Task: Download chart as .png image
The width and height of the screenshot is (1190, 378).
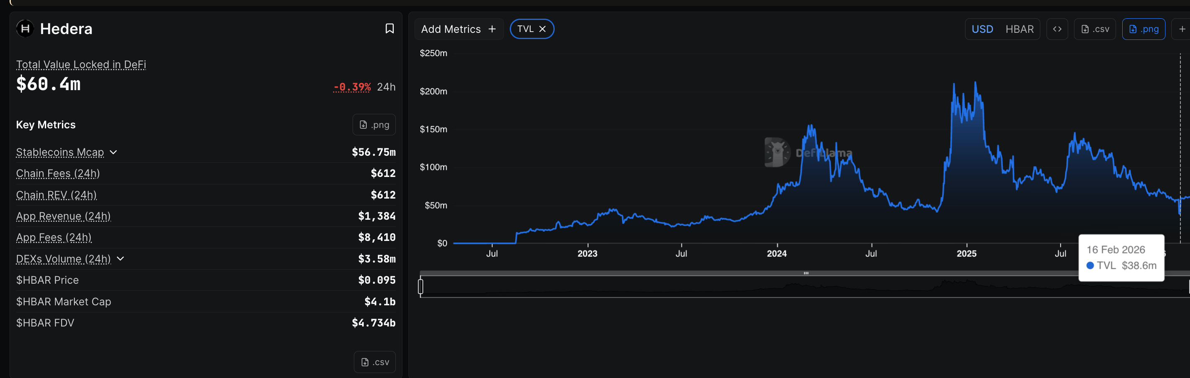Action: click(1143, 29)
